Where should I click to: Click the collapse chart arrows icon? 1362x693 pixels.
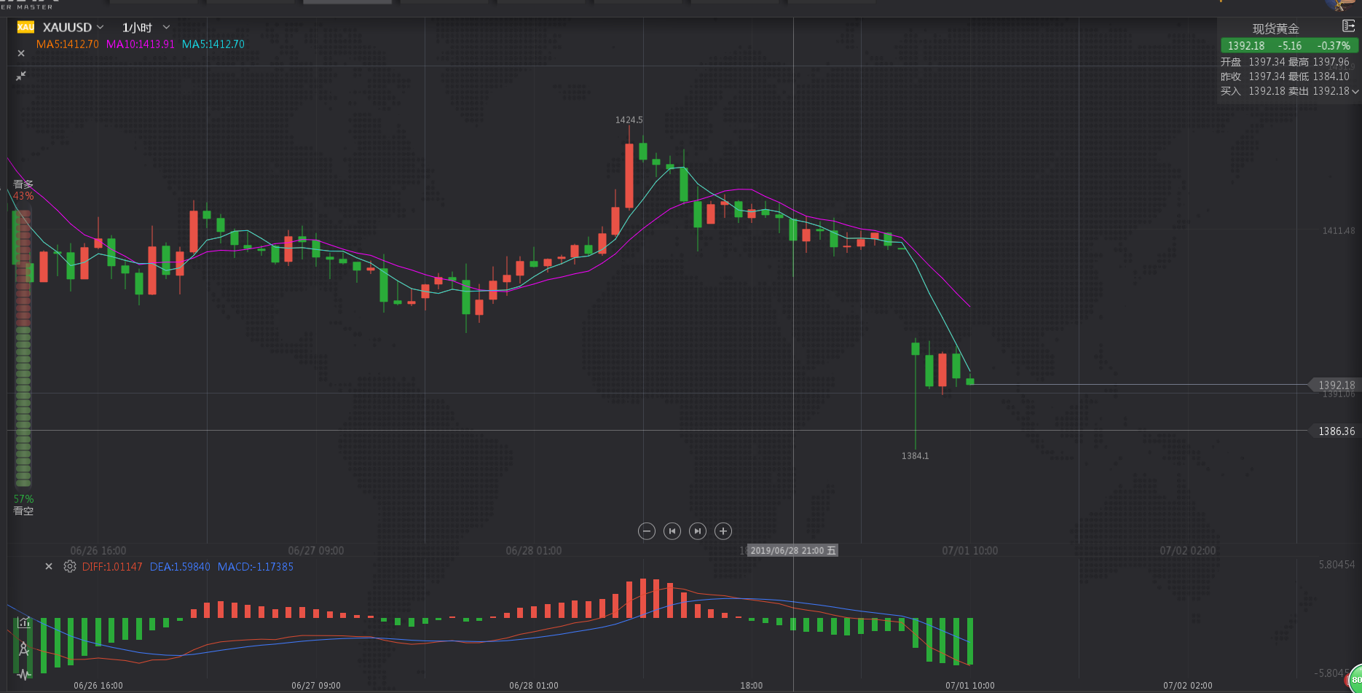(21, 76)
